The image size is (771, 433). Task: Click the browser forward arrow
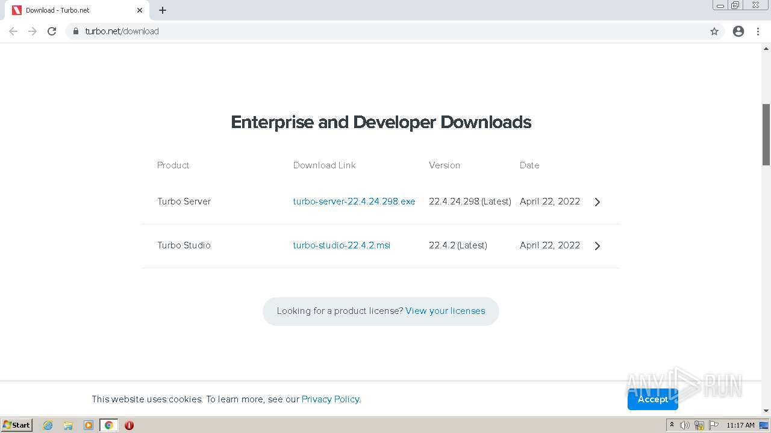click(x=33, y=31)
